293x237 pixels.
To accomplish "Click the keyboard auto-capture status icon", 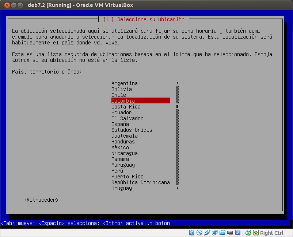I will tap(256, 233).
